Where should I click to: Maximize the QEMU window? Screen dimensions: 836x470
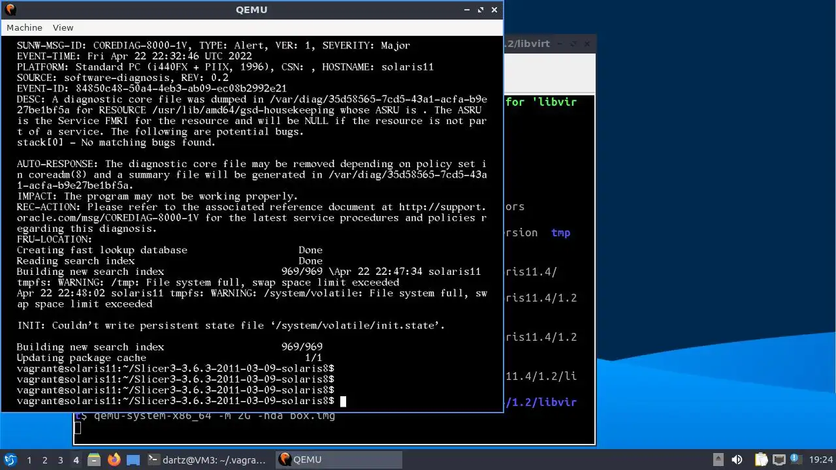[481, 10]
